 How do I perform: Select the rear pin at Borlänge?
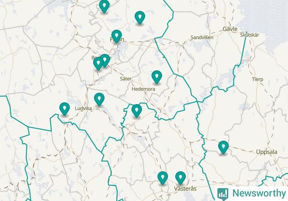click(105, 60)
